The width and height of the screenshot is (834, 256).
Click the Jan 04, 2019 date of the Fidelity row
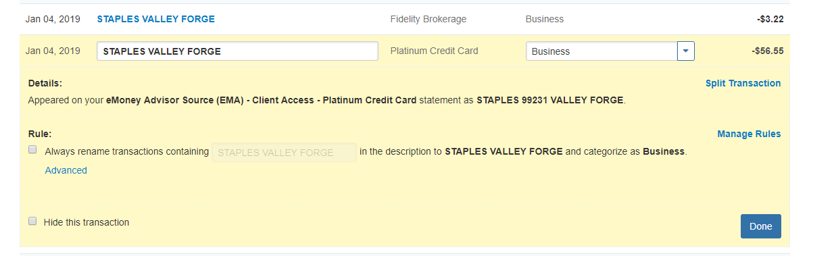coord(53,19)
